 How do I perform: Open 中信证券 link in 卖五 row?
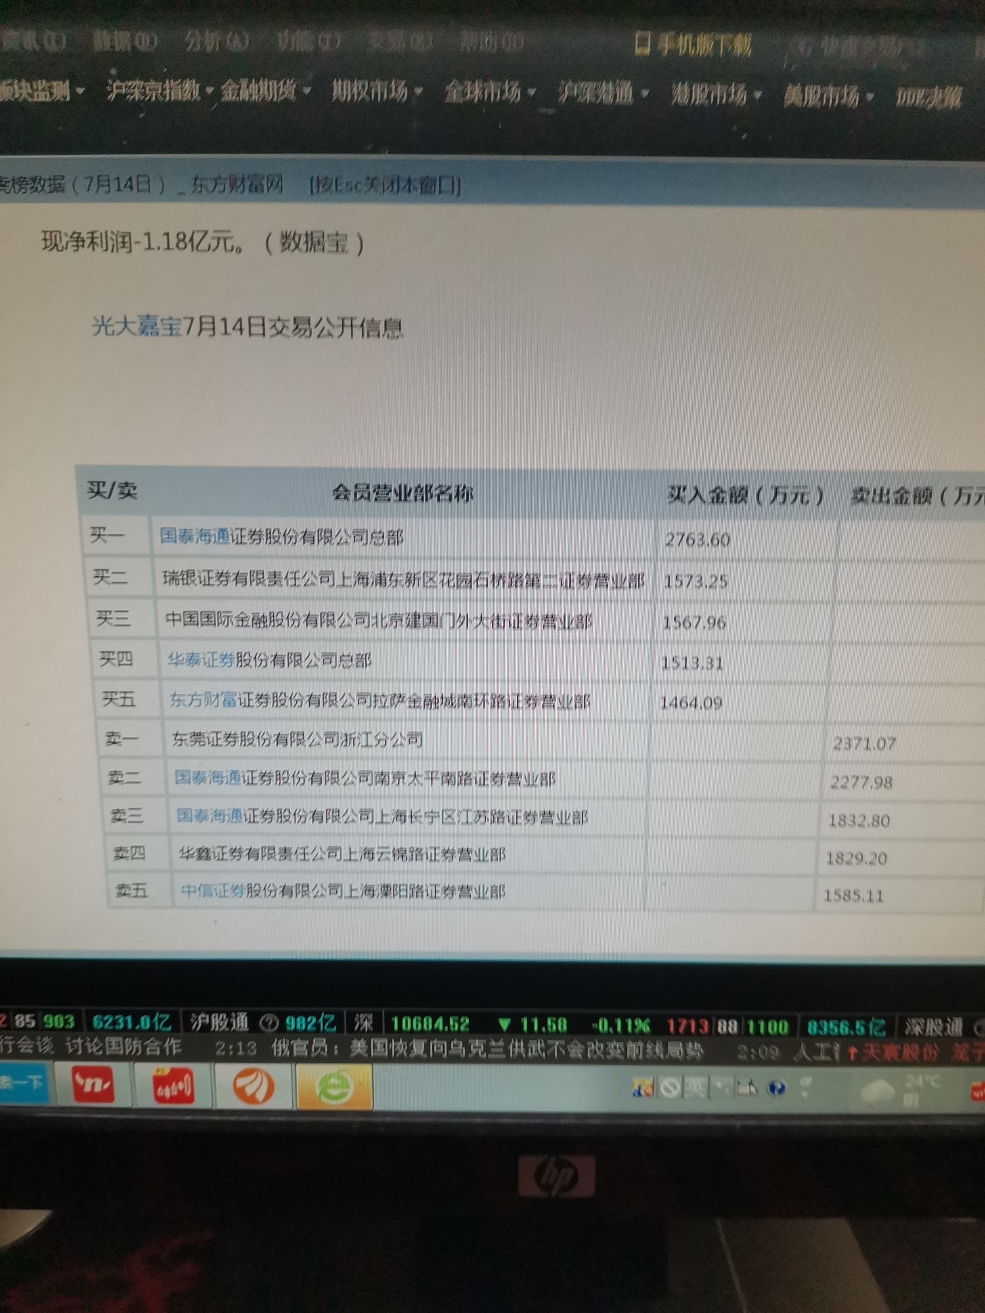click(213, 891)
